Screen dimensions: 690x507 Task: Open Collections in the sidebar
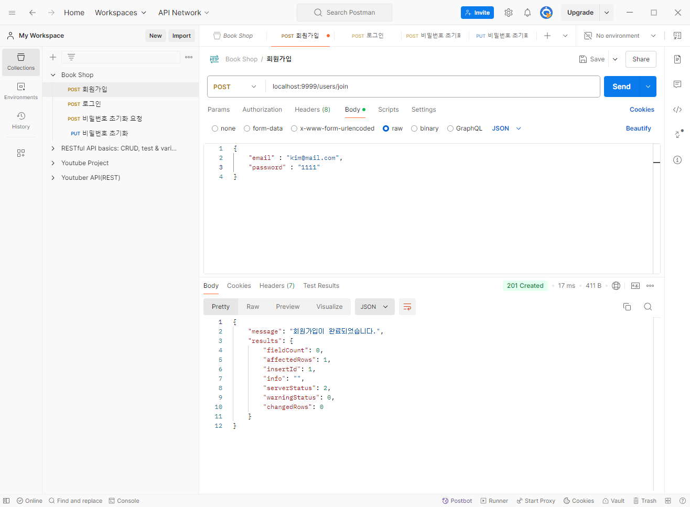(21, 62)
